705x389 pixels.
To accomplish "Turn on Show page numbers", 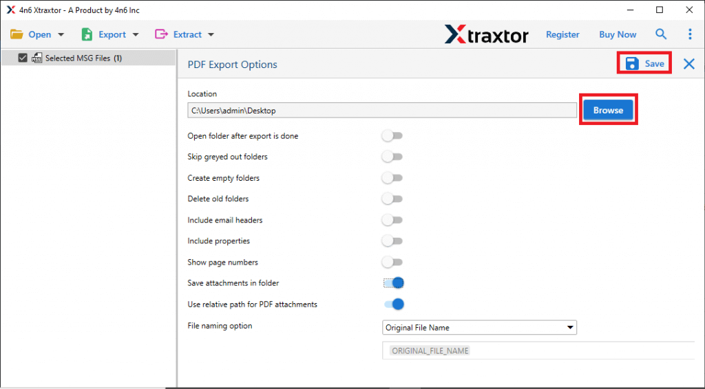I will coord(392,262).
